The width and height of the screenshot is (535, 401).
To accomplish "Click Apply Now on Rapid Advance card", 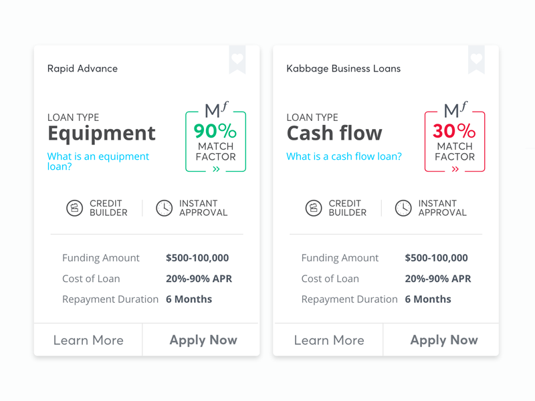I will click(x=203, y=340).
